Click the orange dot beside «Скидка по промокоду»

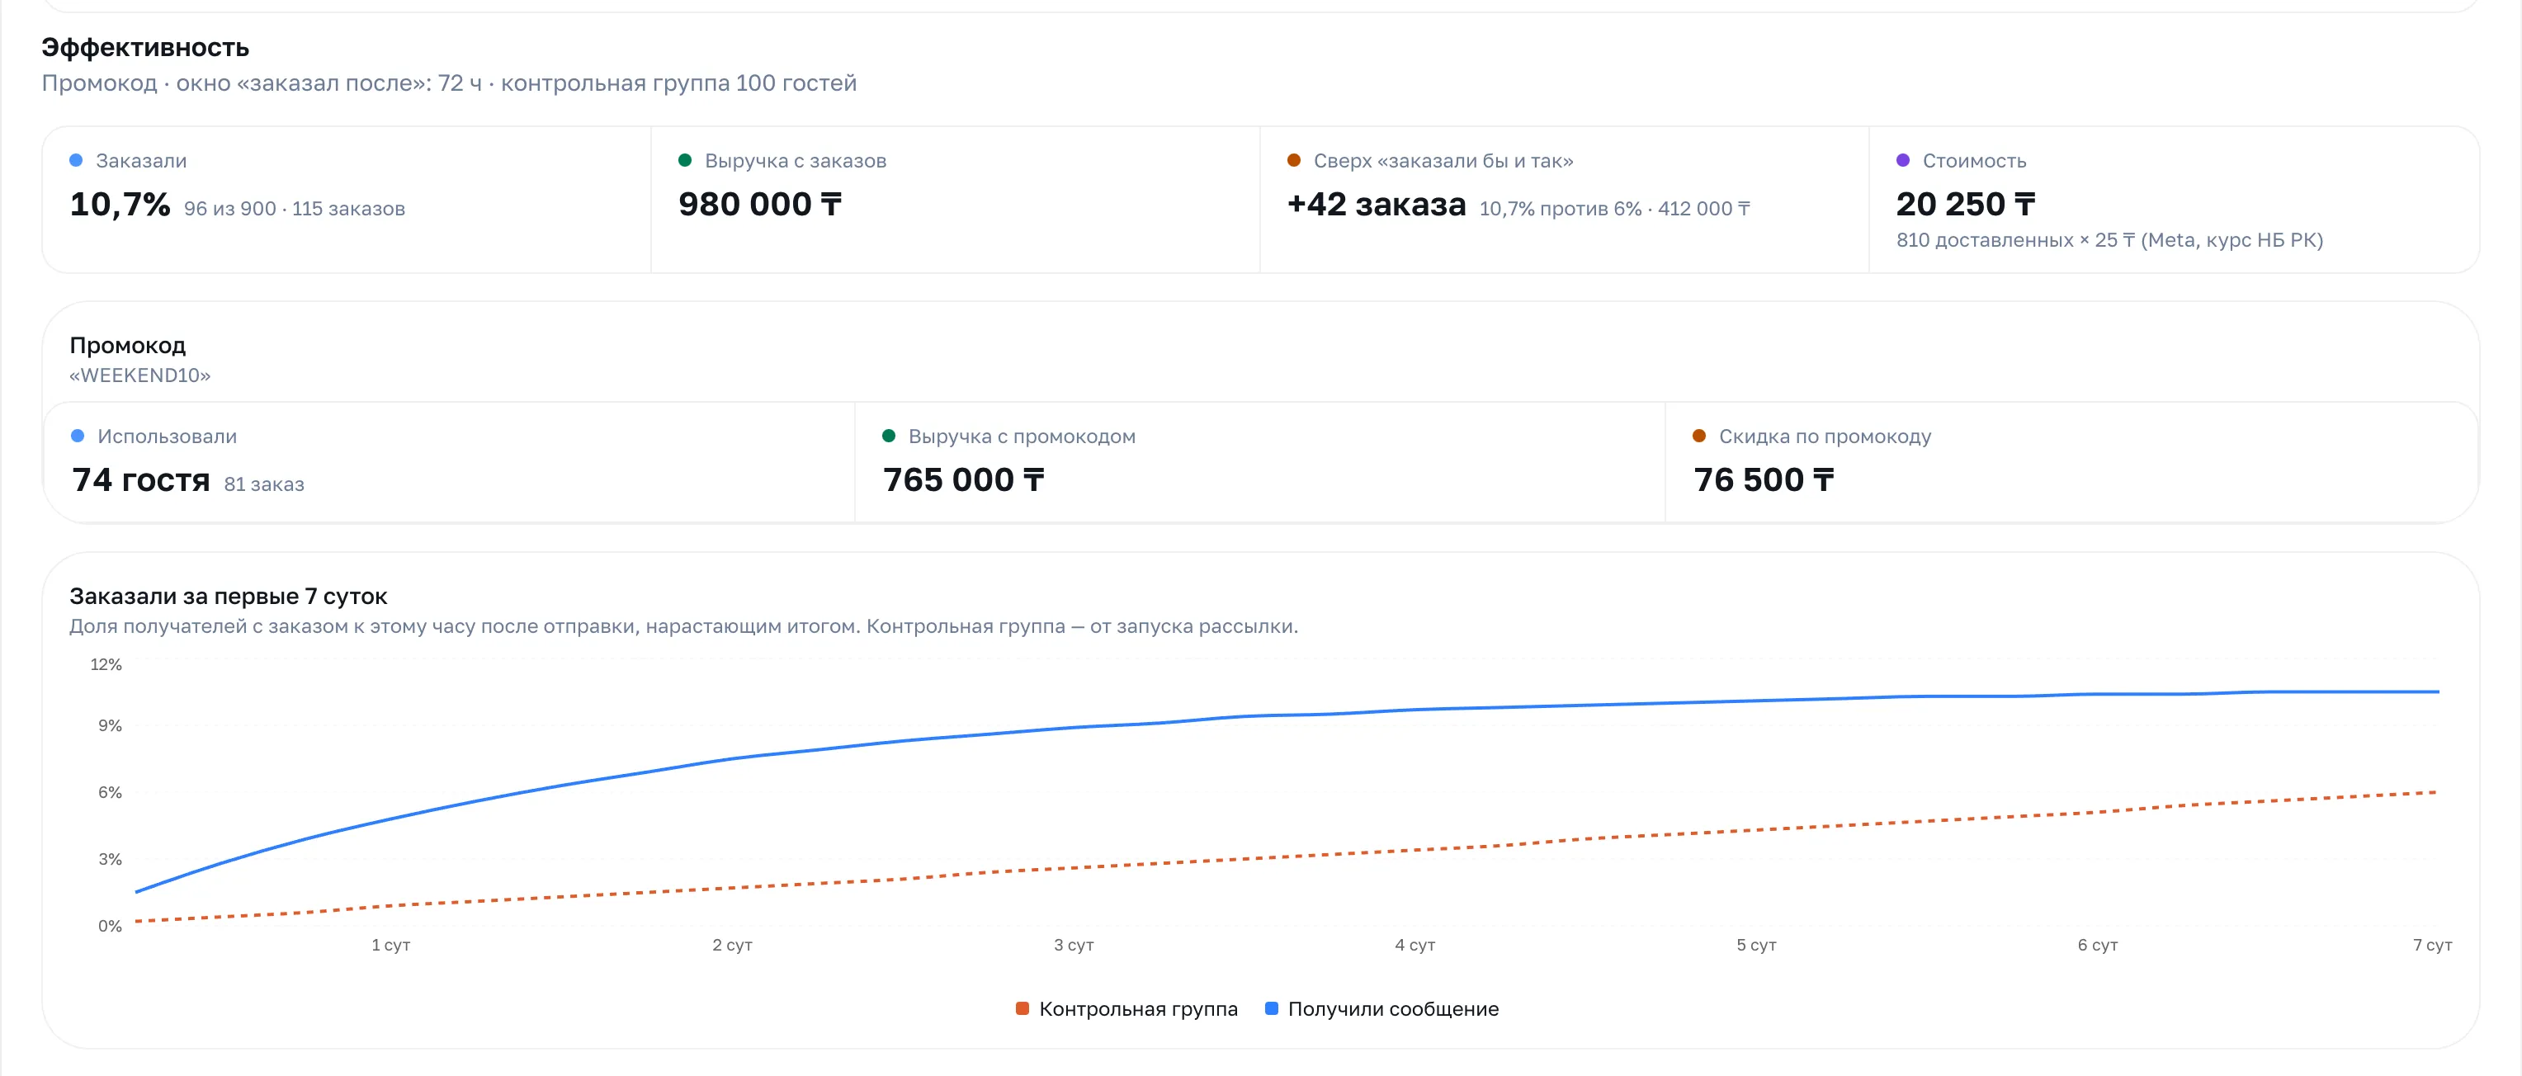1698,436
